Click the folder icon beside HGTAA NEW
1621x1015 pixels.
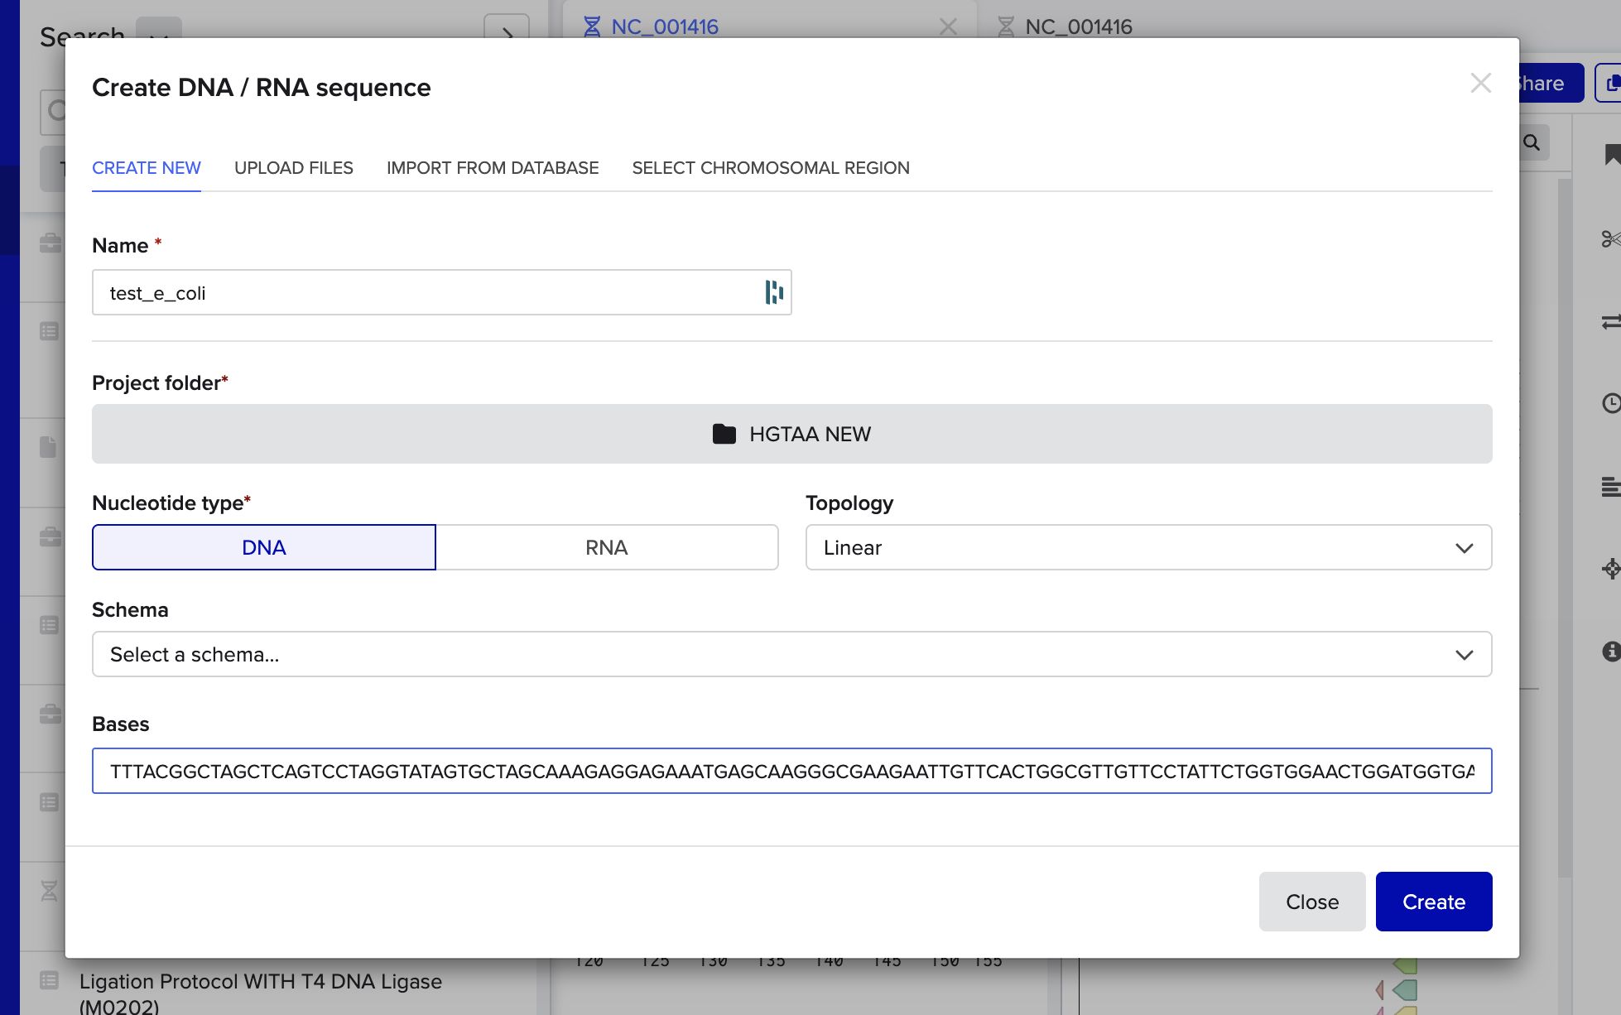724,434
